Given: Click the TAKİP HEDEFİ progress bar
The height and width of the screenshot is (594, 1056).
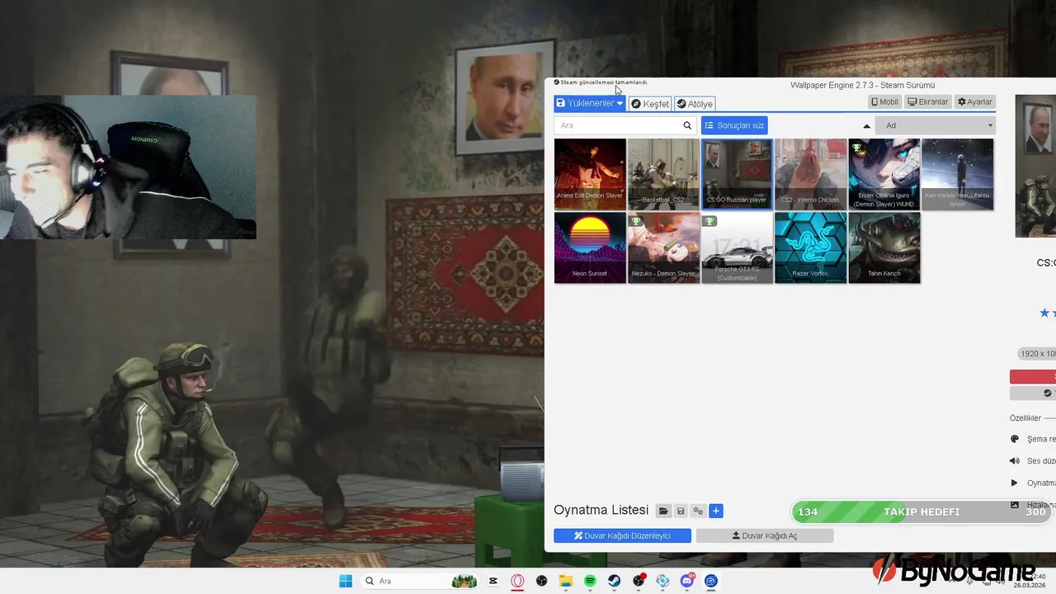Looking at the screenshot, I should tap(923, 511).
